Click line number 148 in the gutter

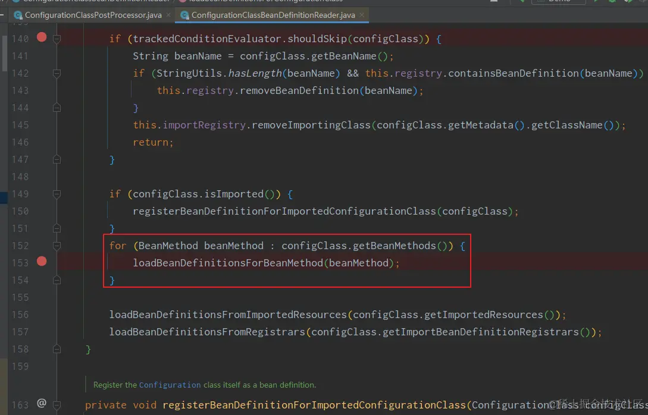tap(20, 177)
